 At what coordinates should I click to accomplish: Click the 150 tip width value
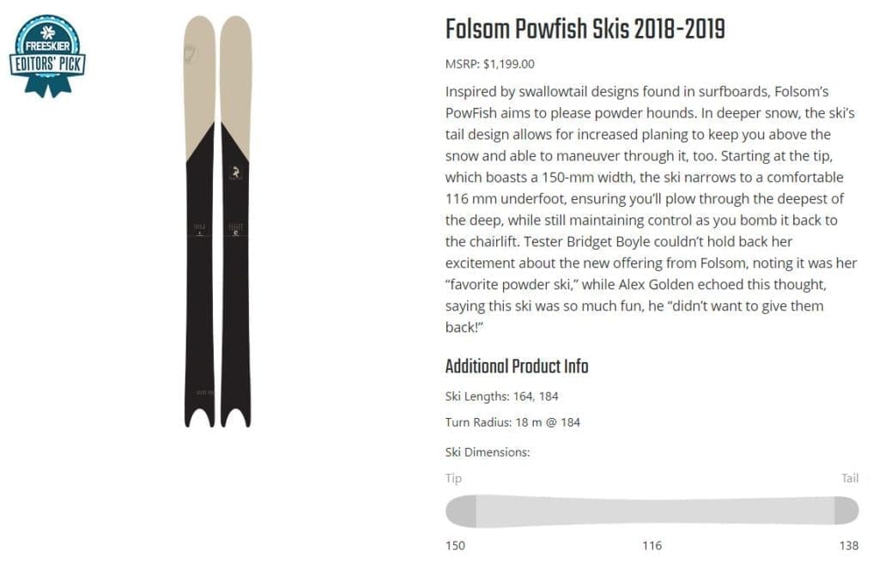tap(455, 546)
